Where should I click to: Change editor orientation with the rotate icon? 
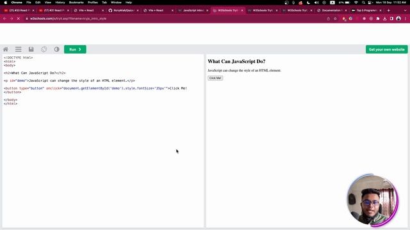[44, 49]
